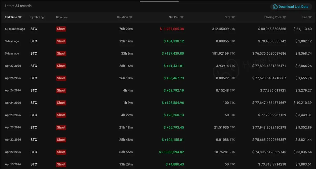316x169 pixels.
Task: Click the duration 63h 55m
Action: click(x=126, y=152)
